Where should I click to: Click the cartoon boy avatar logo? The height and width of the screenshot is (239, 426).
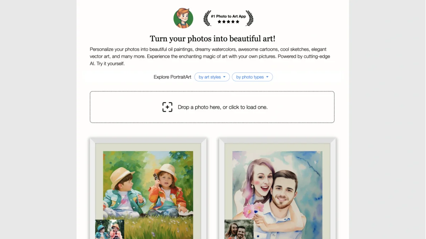pyautogui.click(x=183, y=18)
